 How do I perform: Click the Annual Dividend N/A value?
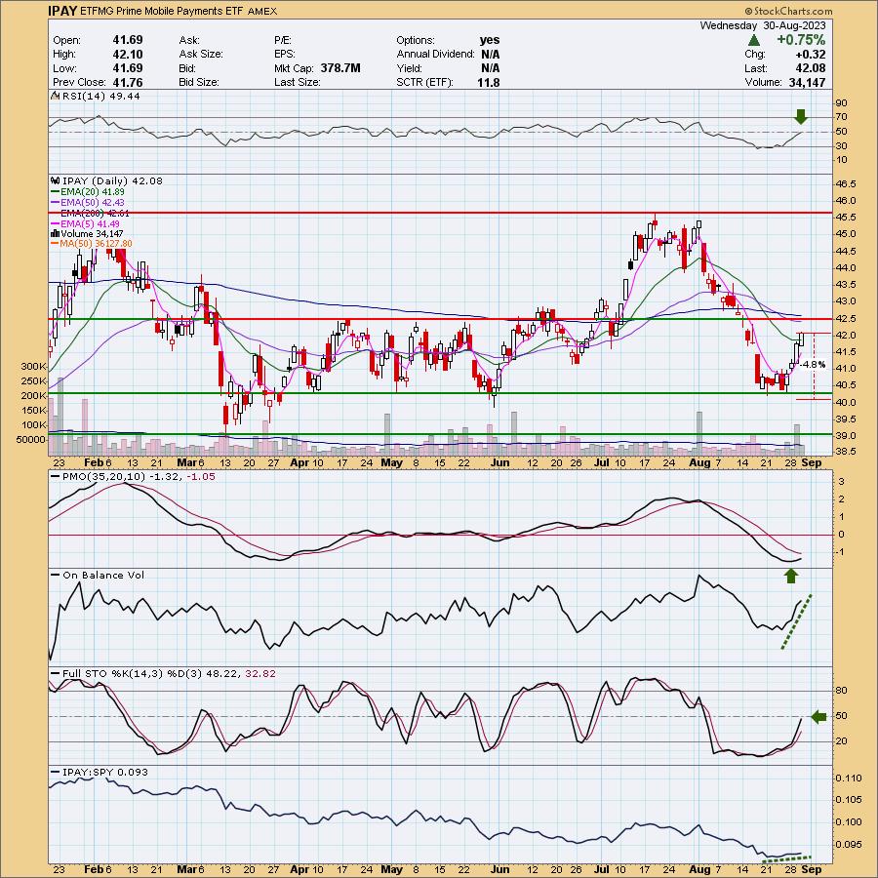[490, 55]
